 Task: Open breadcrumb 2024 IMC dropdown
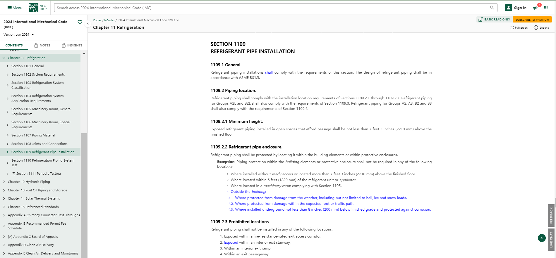(178, 20)
